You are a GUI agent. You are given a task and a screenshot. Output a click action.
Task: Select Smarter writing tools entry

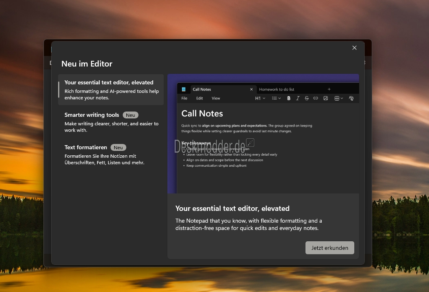coord(111,122)
